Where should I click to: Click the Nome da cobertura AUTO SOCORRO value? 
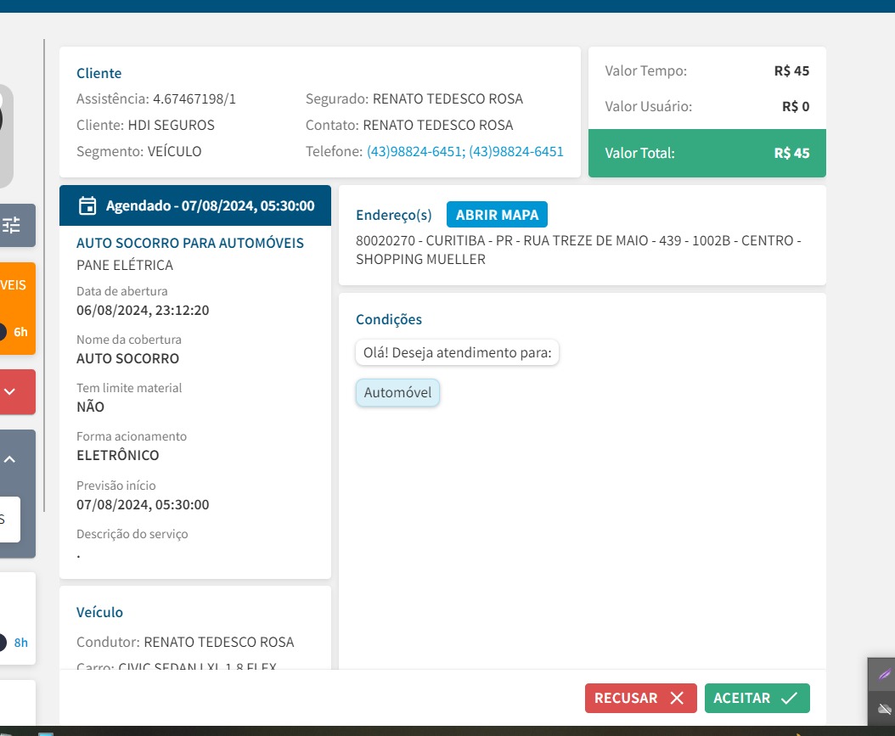128,359
